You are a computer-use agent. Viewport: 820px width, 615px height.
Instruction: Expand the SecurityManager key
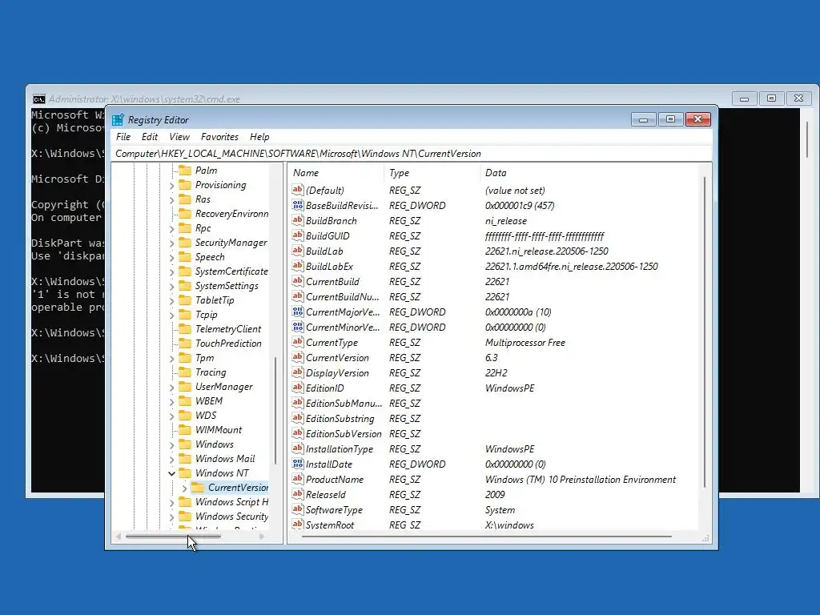click(x=171, y=243)
